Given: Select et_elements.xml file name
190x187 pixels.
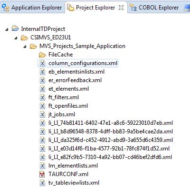Looking at the screenshot, I should (x=68, y=89).
